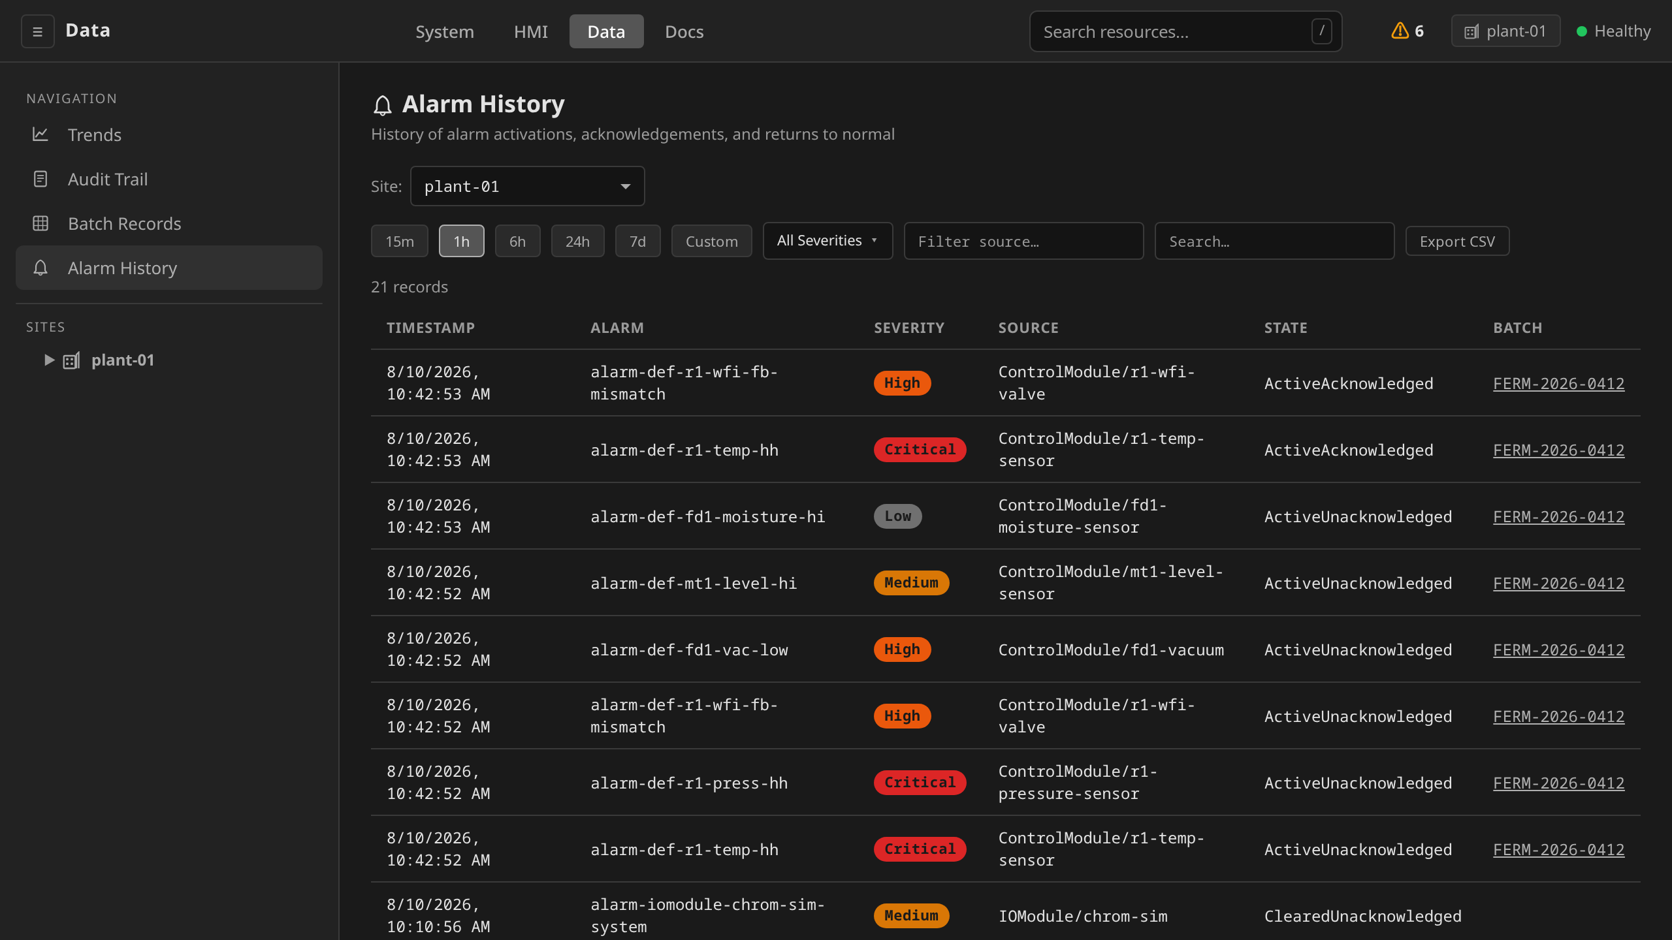This screenshot has height=940, width=1672.
Task: Toggle the hamburger sidebar menu icon
Action: [38, 31]
